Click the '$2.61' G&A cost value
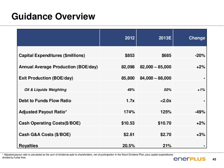This screenshot has width=224, height=168. coord(129,135)
